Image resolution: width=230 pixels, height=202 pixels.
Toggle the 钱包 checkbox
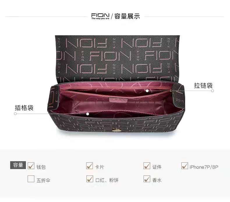pyautogui.click(x=31, y=166)
